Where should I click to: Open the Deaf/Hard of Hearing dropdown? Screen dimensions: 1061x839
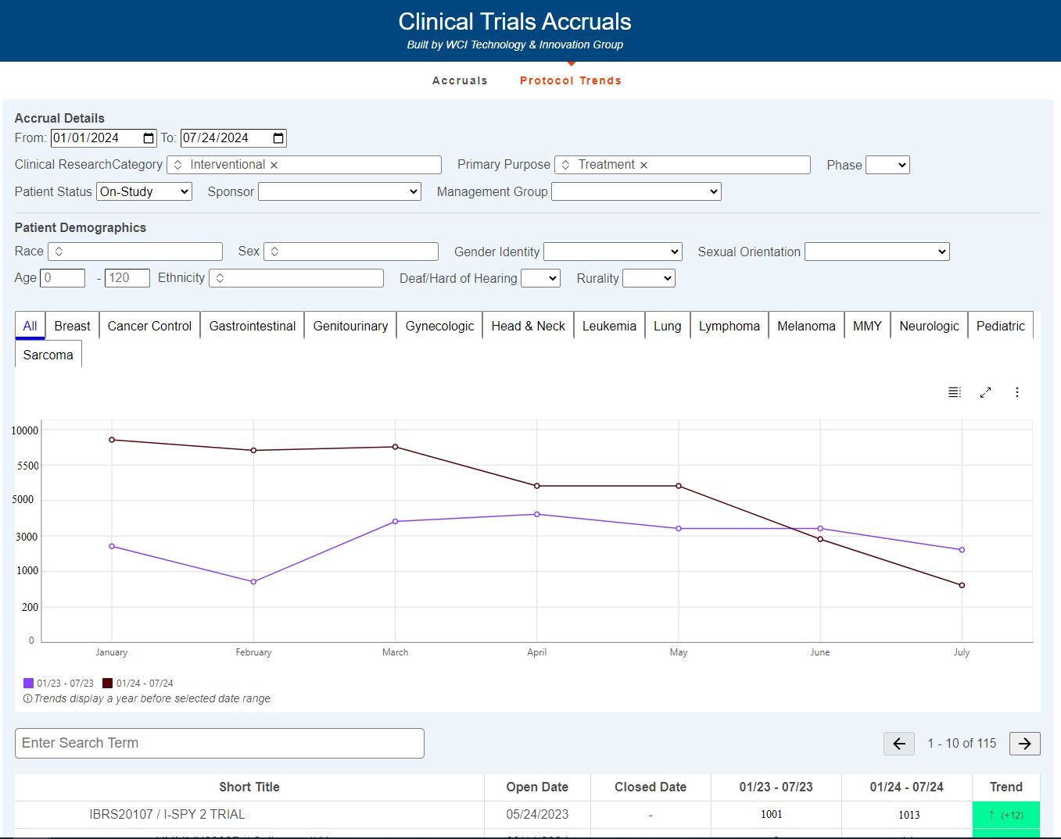(540, 278)
